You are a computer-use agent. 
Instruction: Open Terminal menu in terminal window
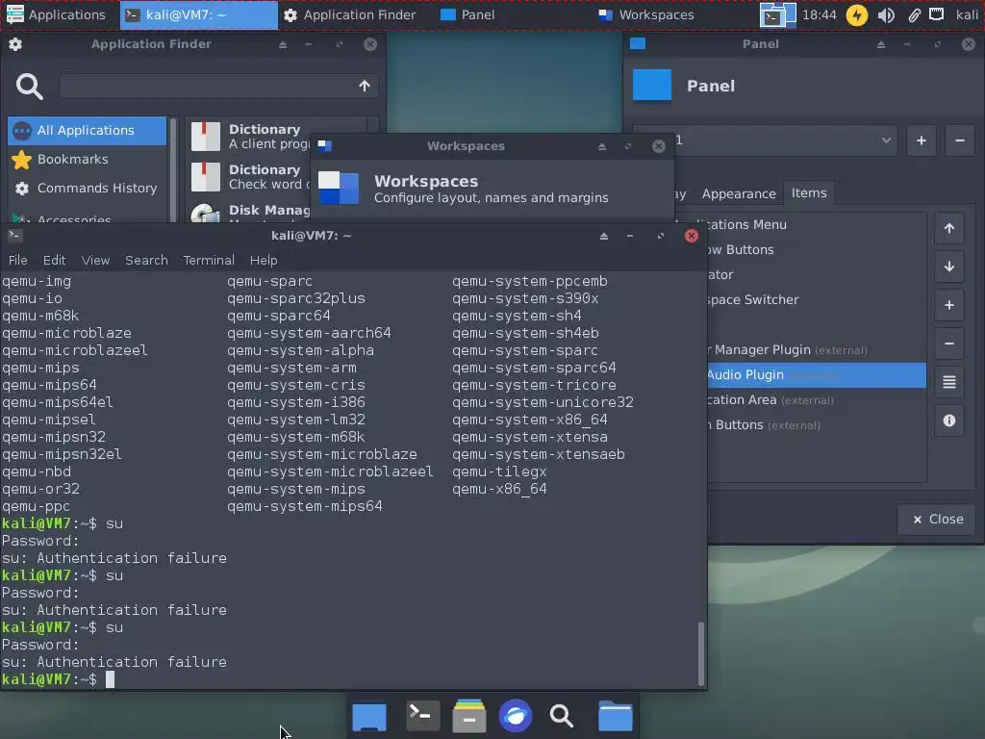pos(209,260)
